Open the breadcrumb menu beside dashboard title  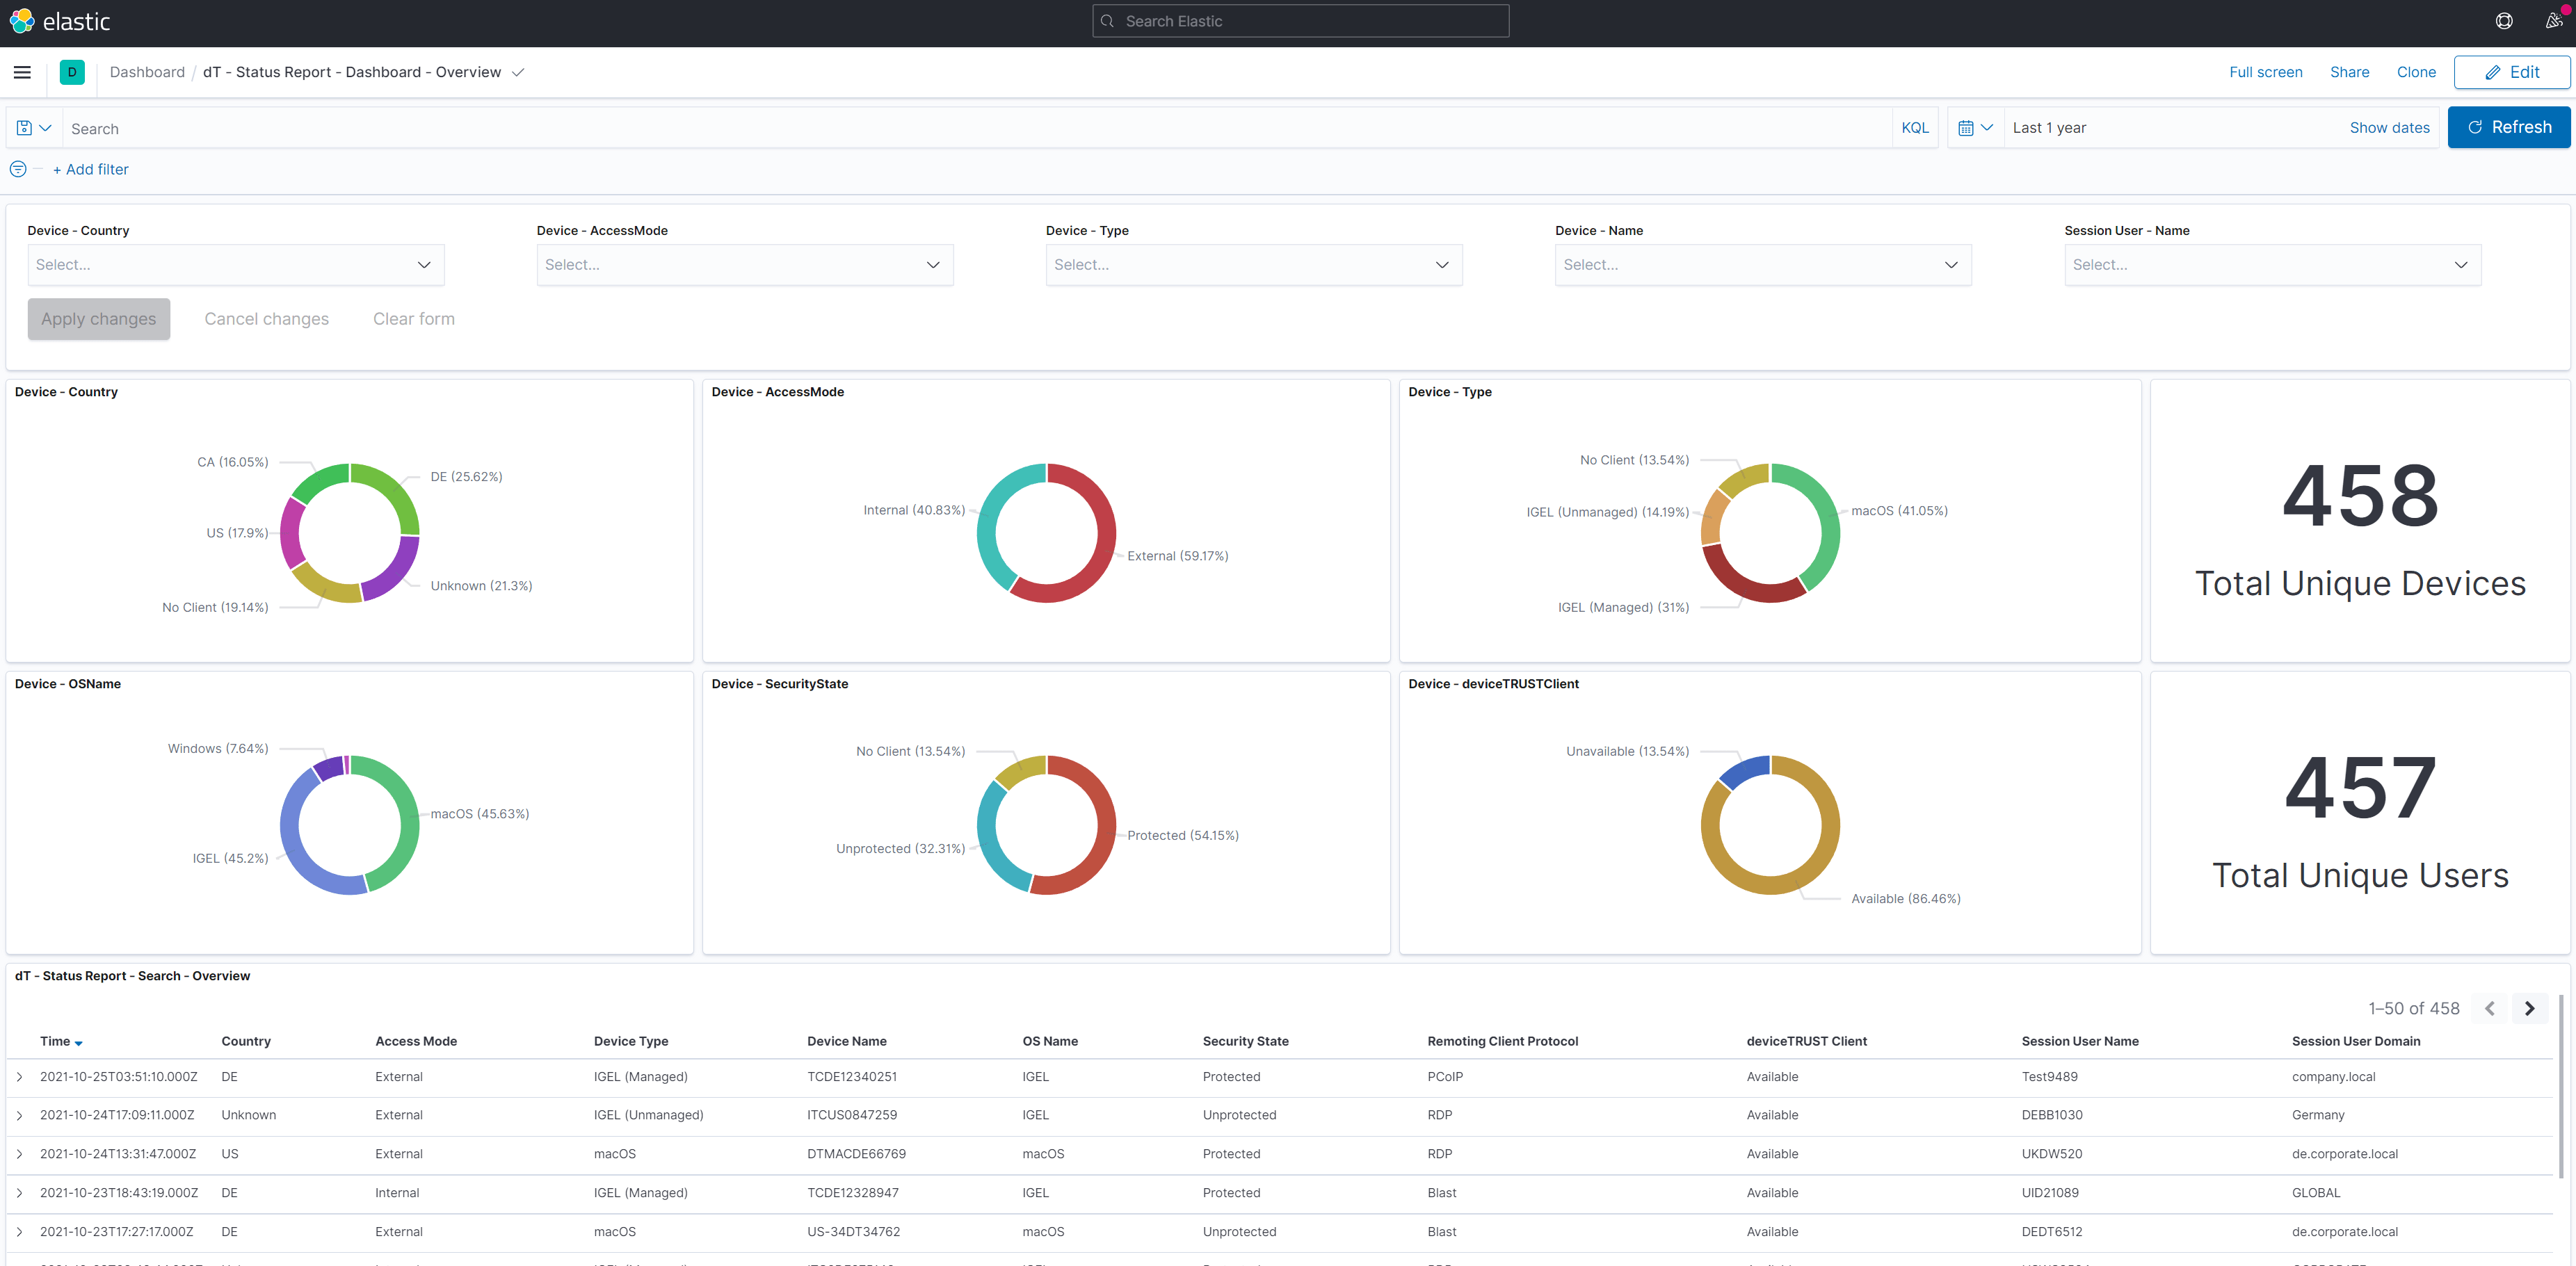click(x=519, y=72)
